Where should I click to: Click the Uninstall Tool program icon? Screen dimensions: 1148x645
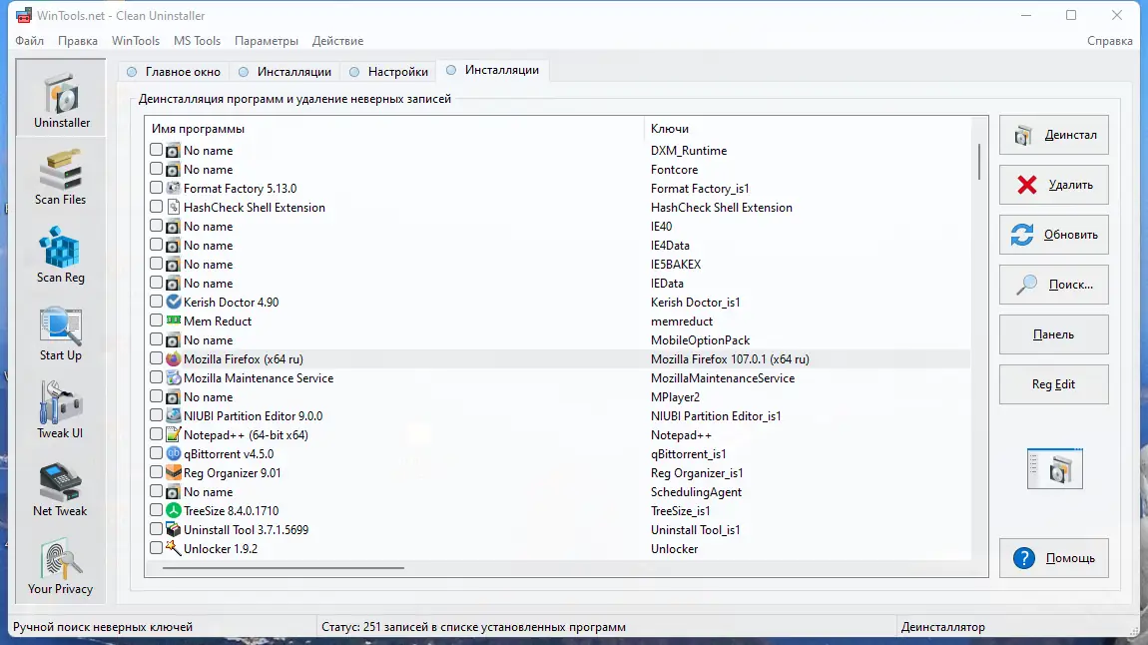tap(173, 529)
